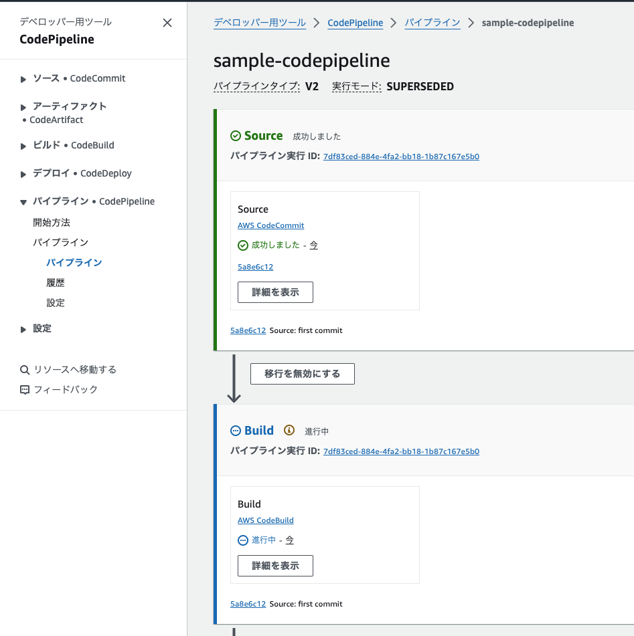Expand the アーティファクト CodeArtifact section

(x=23, y=107)
